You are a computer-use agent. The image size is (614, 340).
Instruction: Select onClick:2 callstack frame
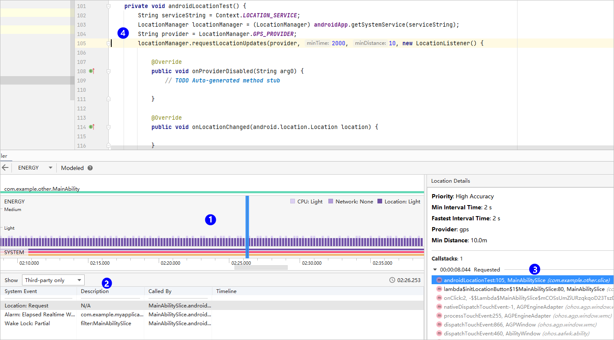523,298
